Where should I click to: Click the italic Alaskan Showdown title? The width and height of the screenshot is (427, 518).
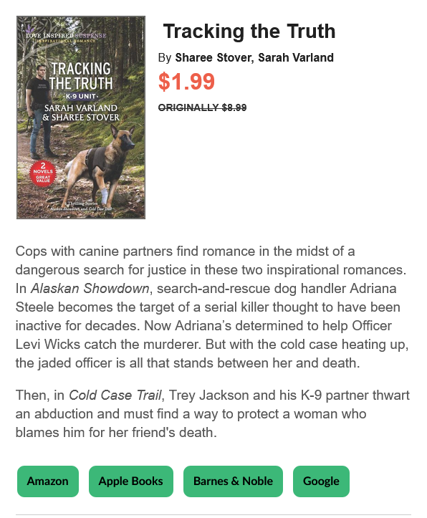[90, 288]
